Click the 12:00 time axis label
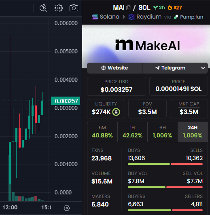210x215 pixels. click(10, 207)
